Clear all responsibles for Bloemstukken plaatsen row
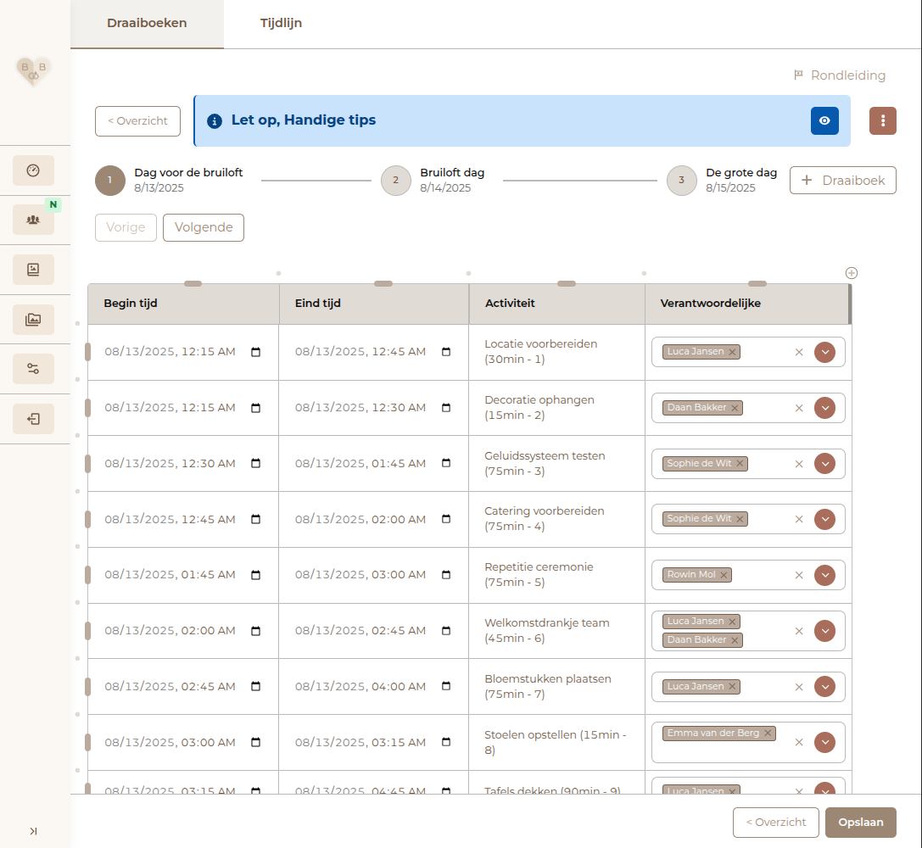 point(799,687)
